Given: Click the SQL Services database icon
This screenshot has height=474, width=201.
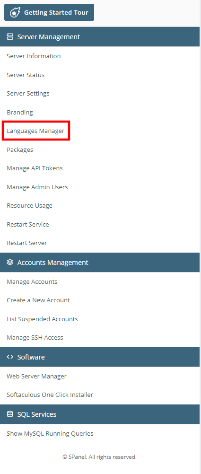Looking at the screenshot, I should [x=10, y=414].
